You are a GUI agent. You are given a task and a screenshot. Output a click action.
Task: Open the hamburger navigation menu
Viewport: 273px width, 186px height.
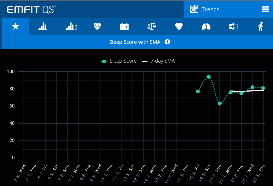(265, 9)
